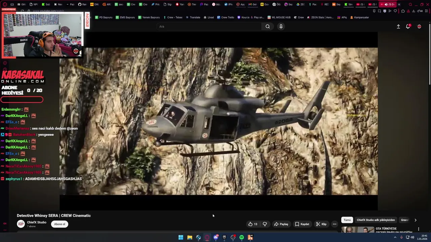The height and width of the screenshot is (242, 431).
Task: Open Discord from the taskbar
Action: click(216, 238)
